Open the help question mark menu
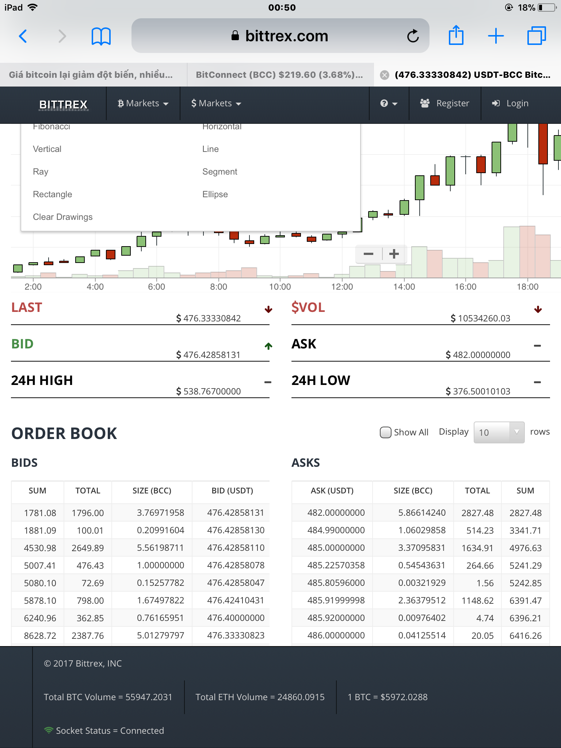 (x=389, y=104)
